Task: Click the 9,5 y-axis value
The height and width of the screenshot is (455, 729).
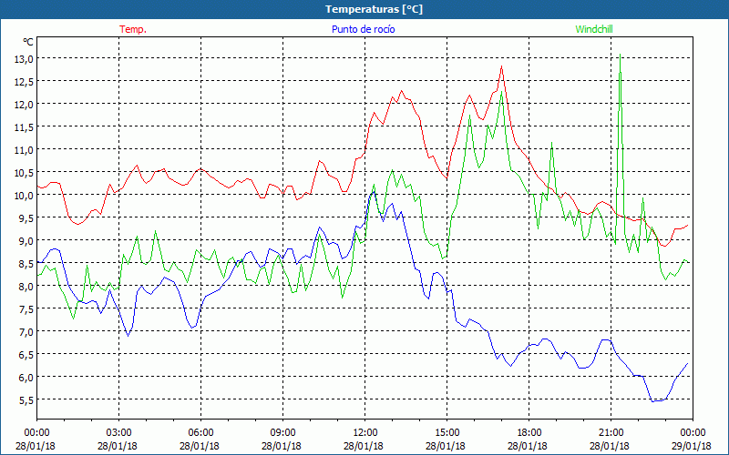Action: click(26, 217)
